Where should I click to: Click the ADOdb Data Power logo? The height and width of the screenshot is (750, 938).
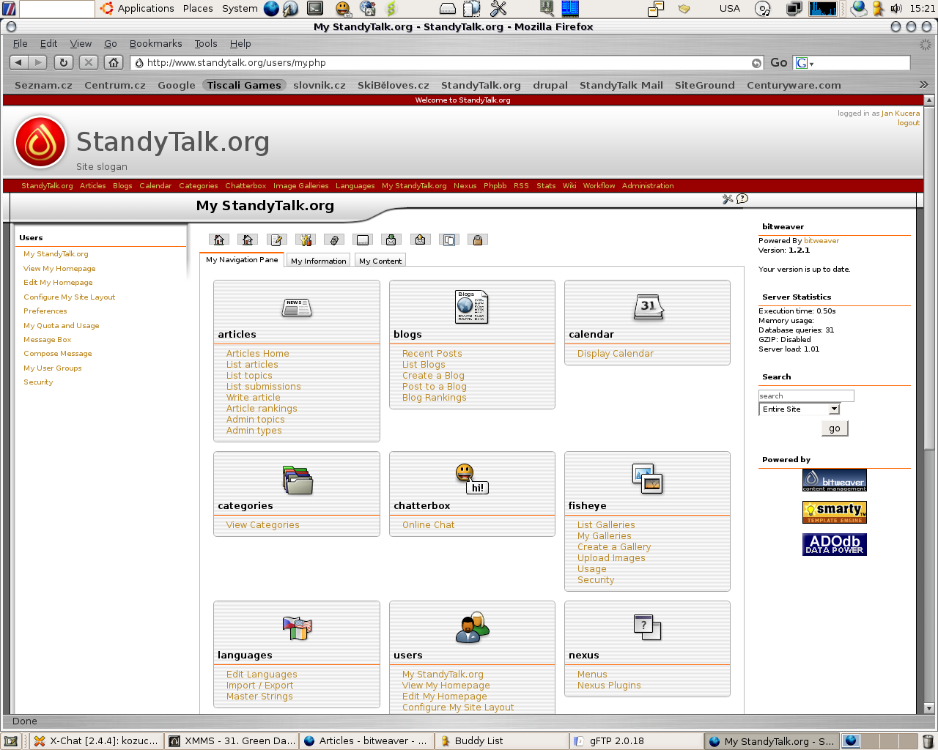[x=835, y=544]
